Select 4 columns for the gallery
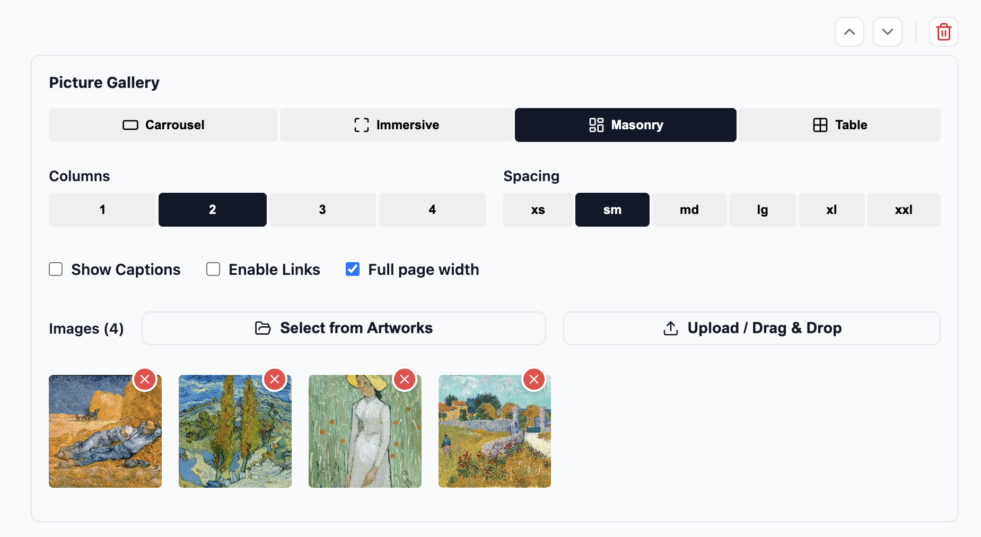This screenshot has height=537, width=981. point(432,209)
